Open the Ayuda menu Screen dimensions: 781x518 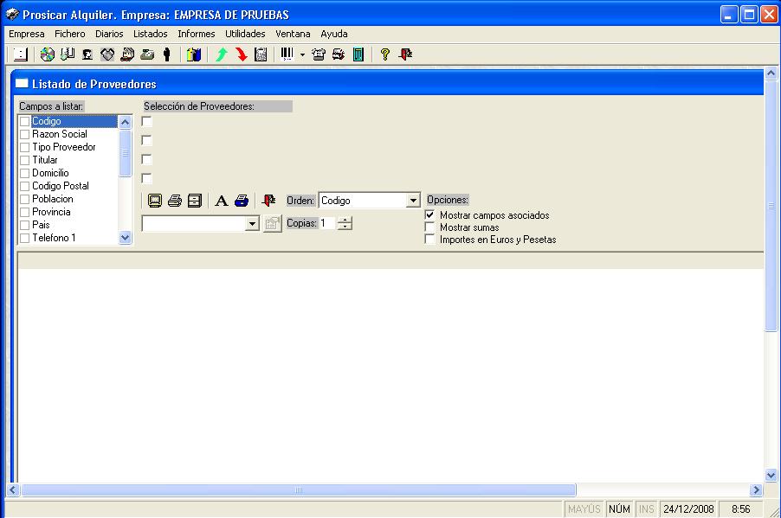point(334,34)
